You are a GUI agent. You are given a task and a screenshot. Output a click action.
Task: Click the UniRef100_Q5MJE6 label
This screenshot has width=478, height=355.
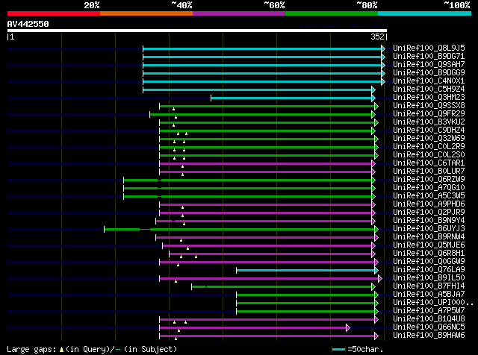click(429, 245)
